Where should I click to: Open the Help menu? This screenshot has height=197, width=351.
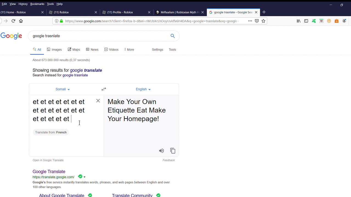point(60,4)
